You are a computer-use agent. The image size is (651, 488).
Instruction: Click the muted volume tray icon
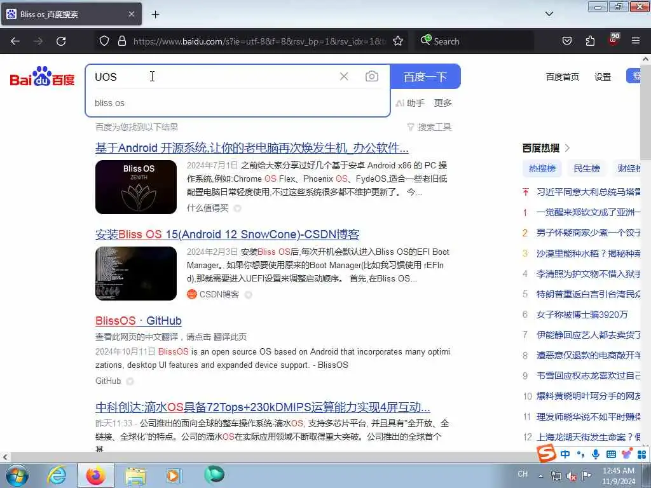pyautogui.click(x=572, y=477)
